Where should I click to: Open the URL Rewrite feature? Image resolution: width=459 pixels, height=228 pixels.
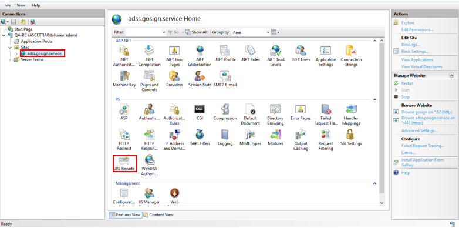124,163
